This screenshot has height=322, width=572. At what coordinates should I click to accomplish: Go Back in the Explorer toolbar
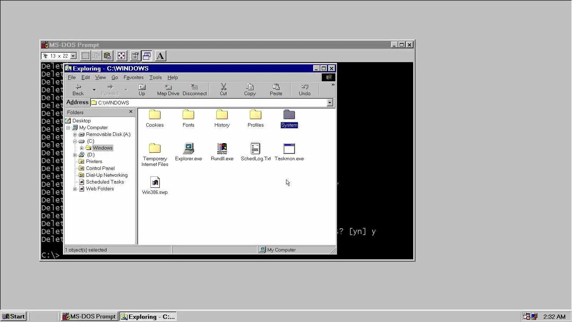(x=78, y=90)
